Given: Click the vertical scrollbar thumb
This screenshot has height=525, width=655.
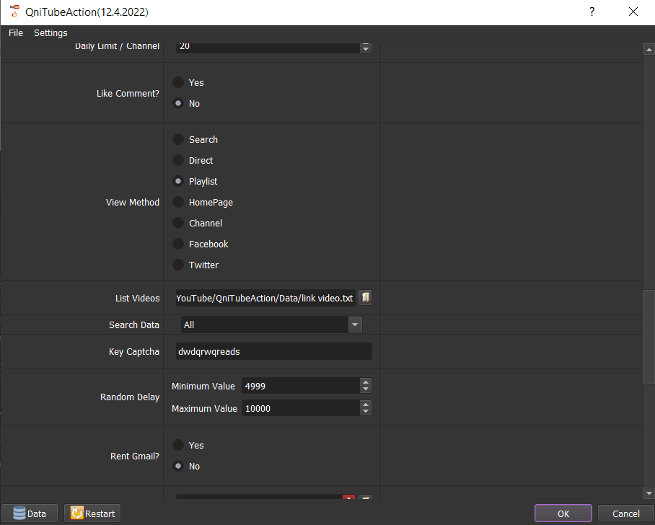Looking at the screenshot, I should [x=649, y=337].
